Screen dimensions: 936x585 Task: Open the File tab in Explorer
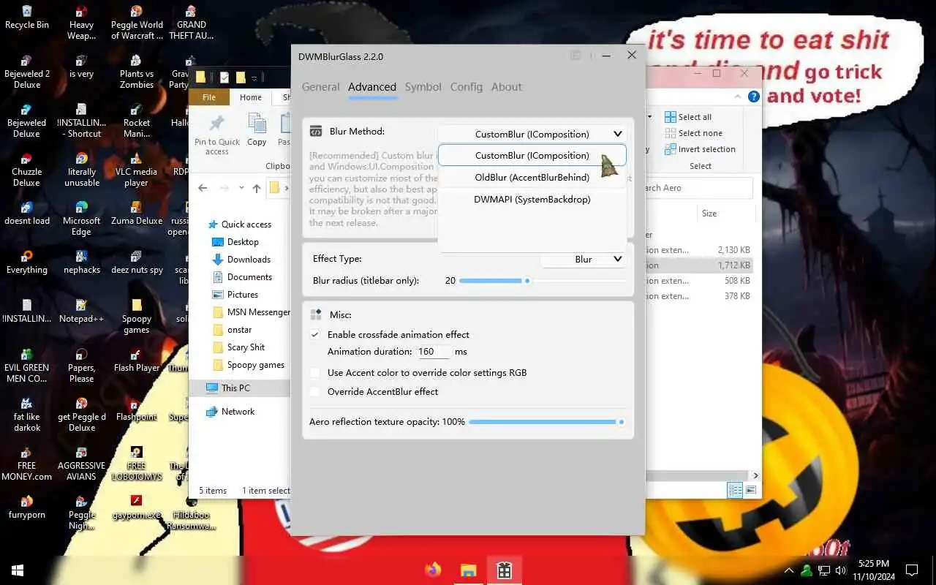point(209,97)
